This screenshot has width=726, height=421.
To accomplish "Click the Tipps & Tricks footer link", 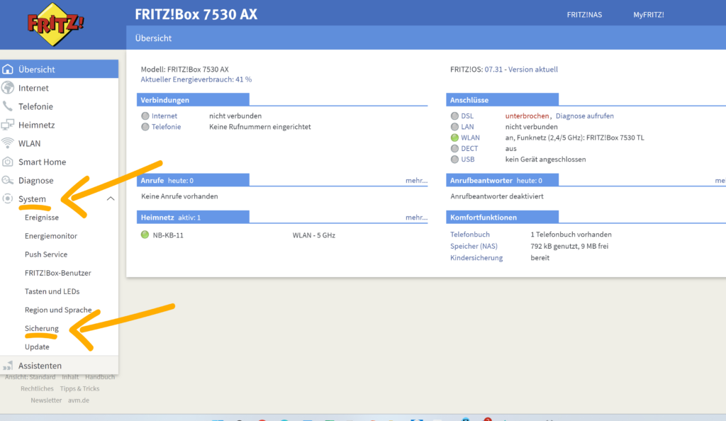I will click(79, 388).
